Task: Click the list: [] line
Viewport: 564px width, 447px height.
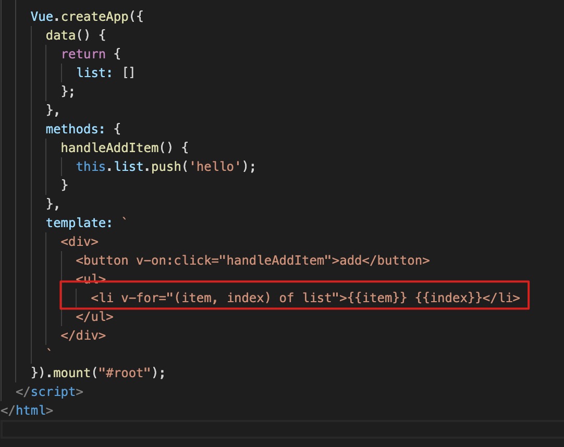Action: [x=105, y=72]
